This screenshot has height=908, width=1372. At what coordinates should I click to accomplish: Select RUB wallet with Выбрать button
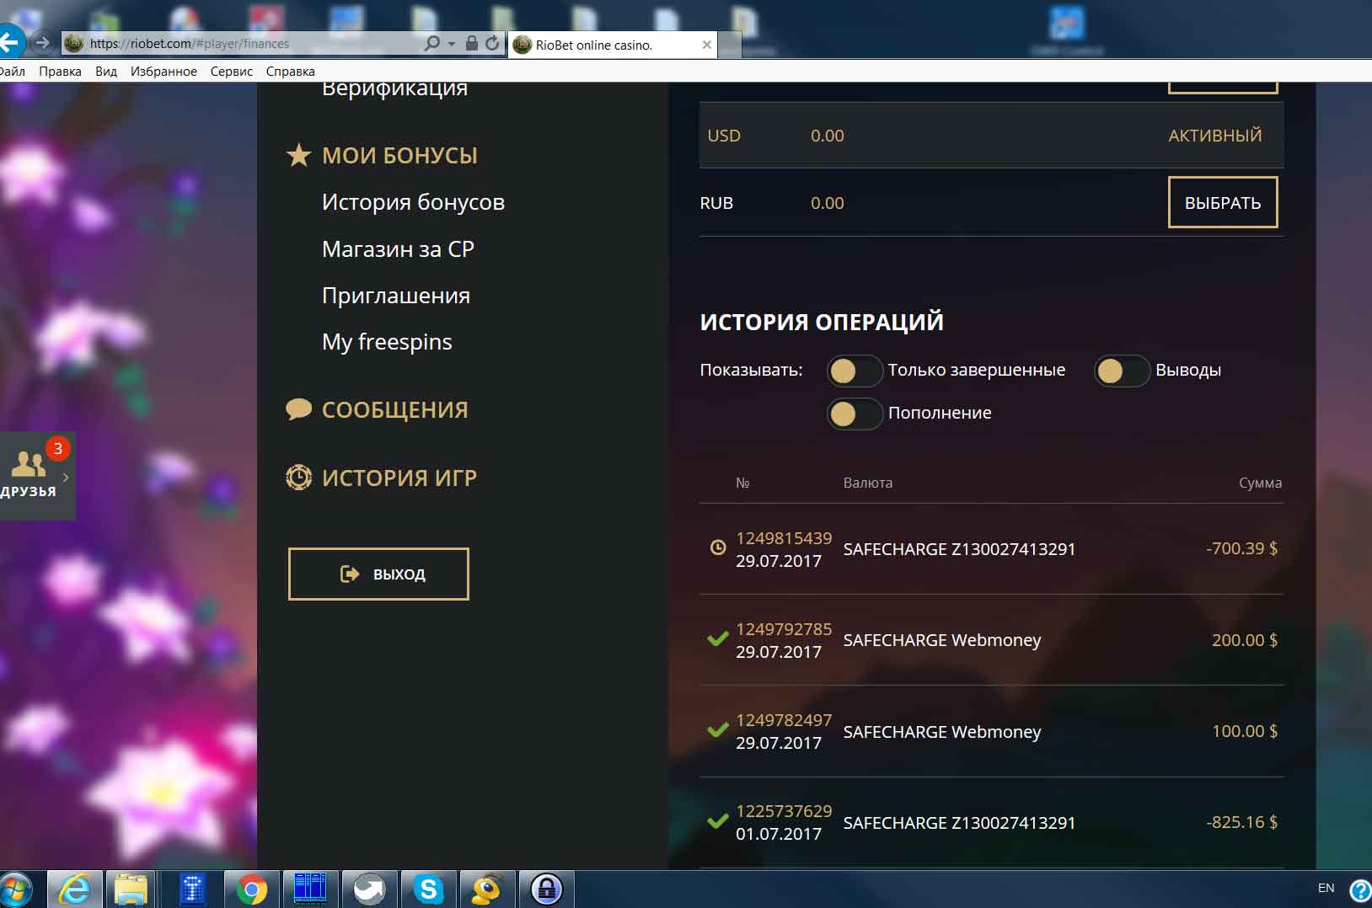(1223, 202)
